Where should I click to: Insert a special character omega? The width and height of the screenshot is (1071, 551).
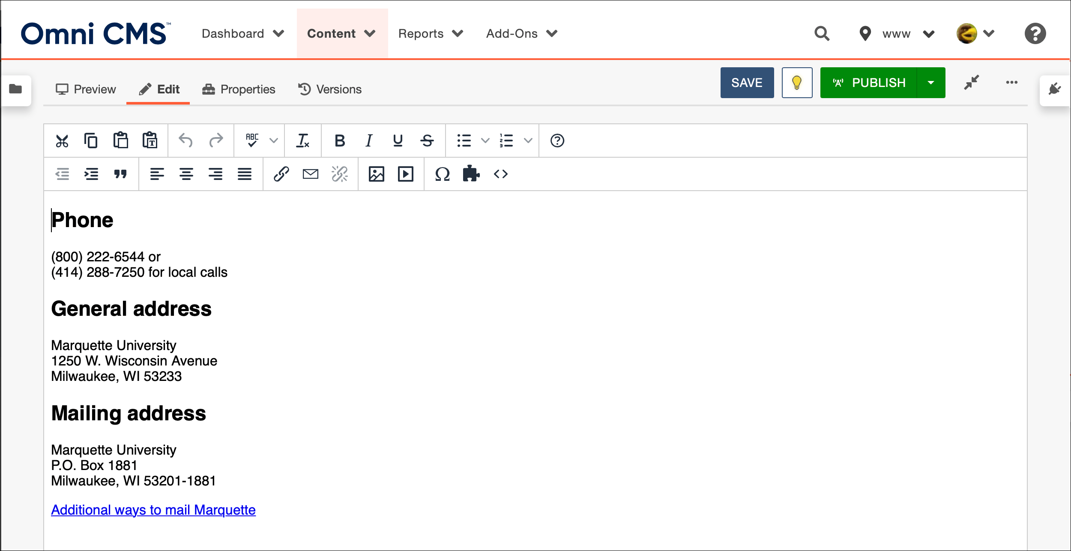[x=443, y=174]
